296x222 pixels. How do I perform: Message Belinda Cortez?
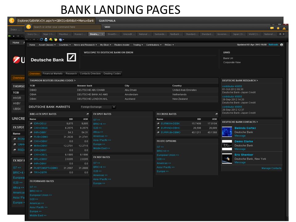coord(240,136)
